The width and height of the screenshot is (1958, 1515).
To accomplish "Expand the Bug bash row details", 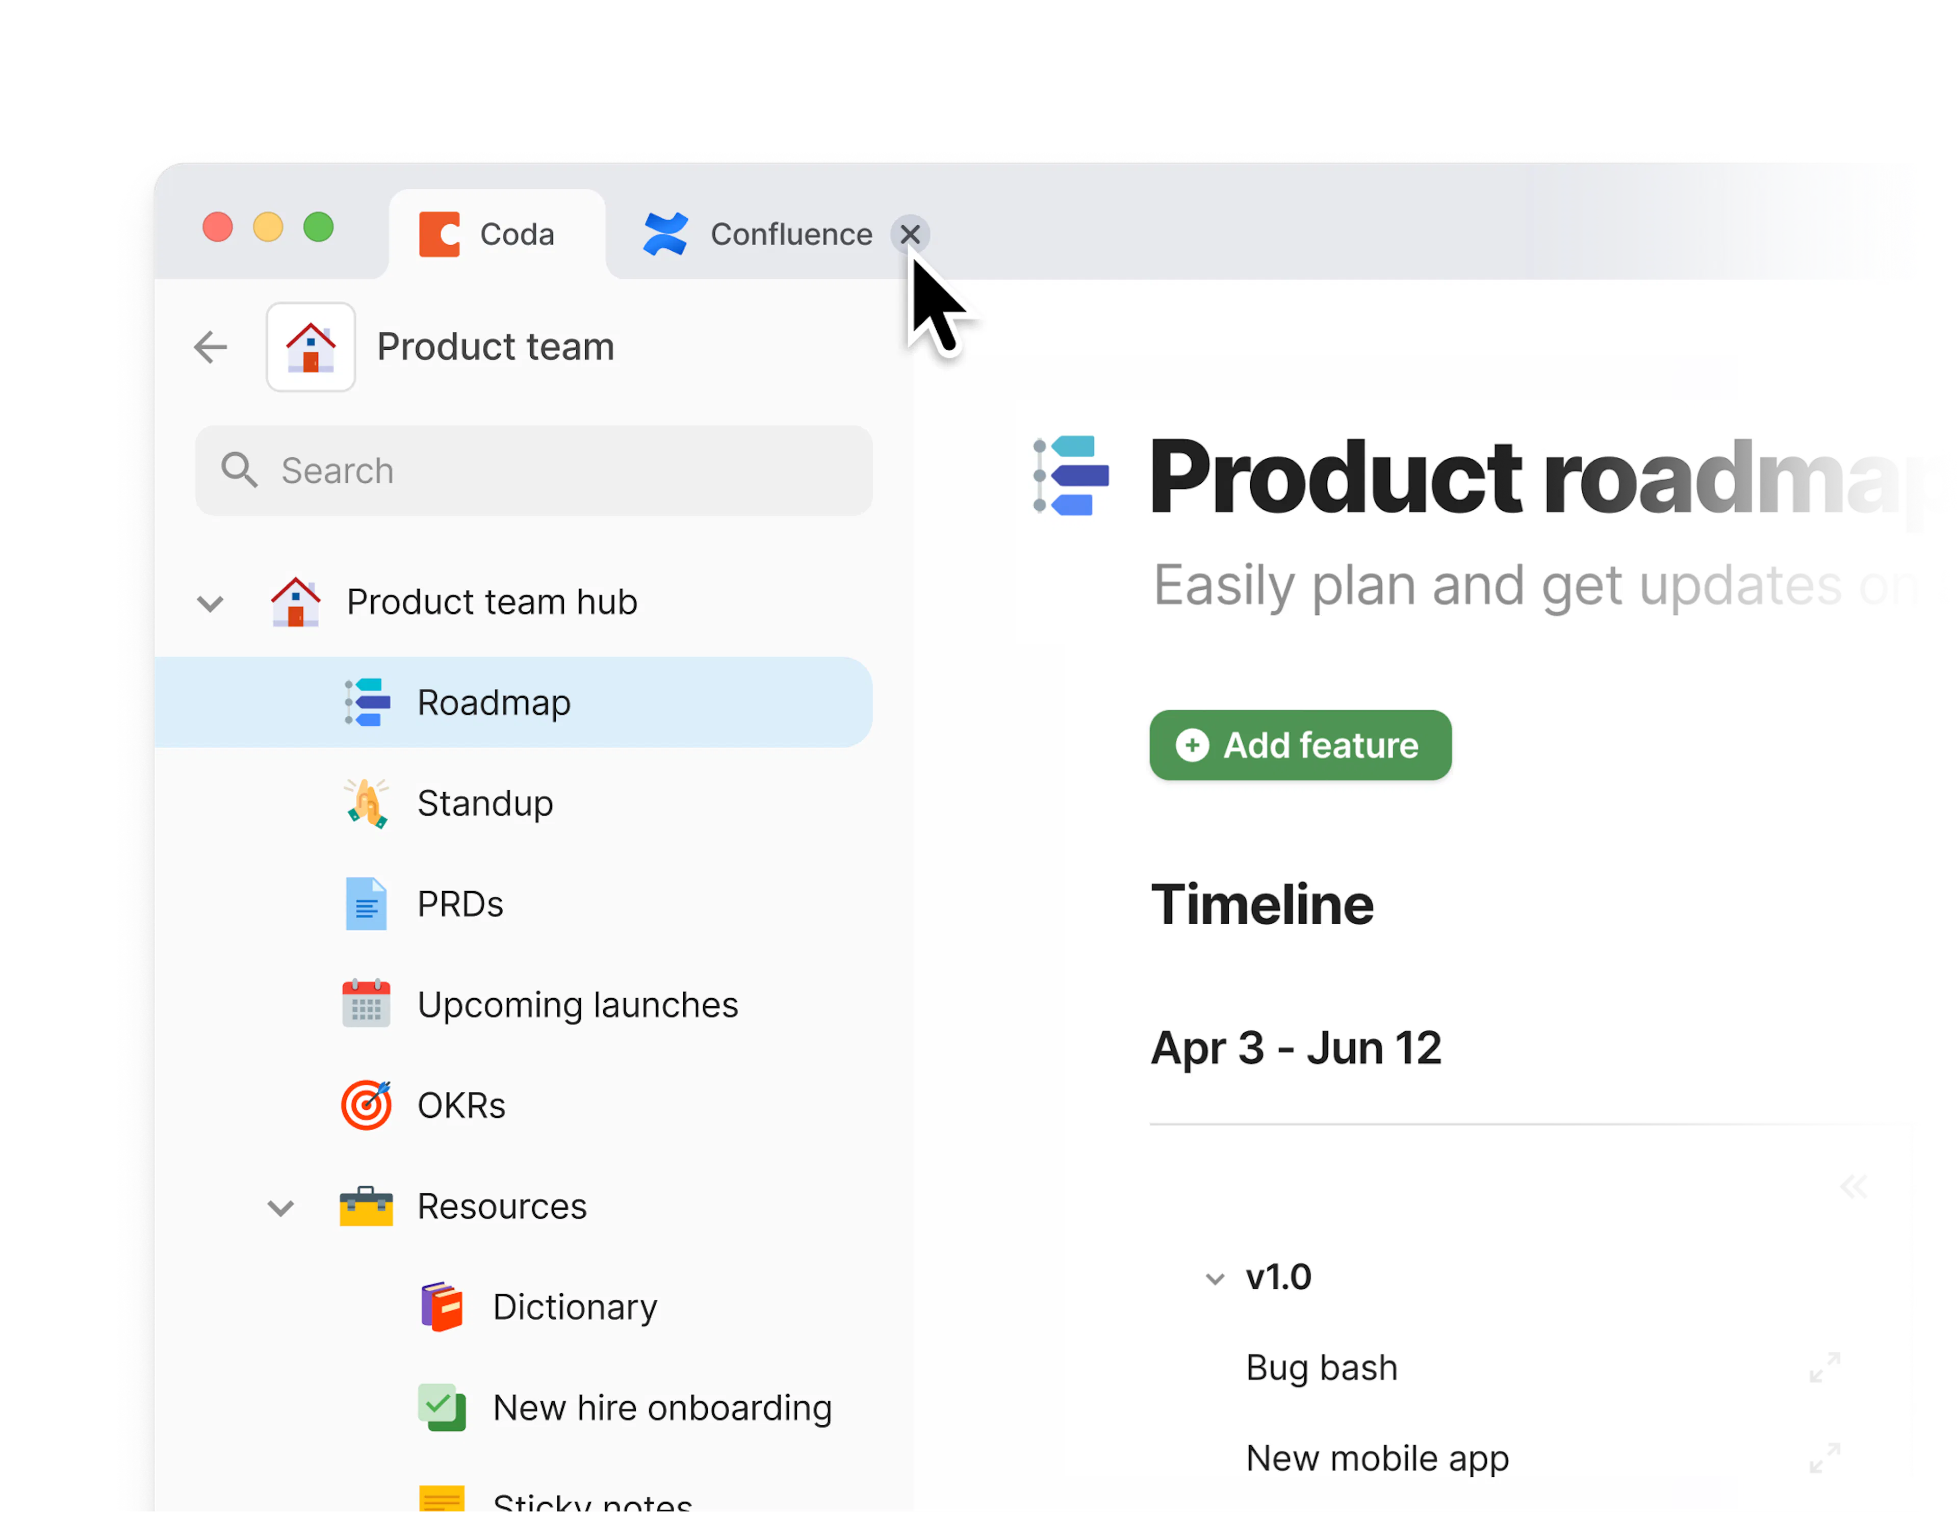I will [x=1824, y=1368].
